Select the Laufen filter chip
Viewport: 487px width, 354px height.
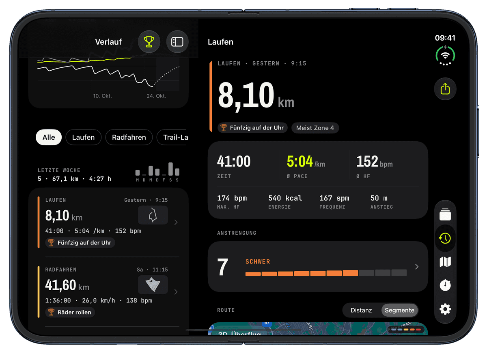83,137
